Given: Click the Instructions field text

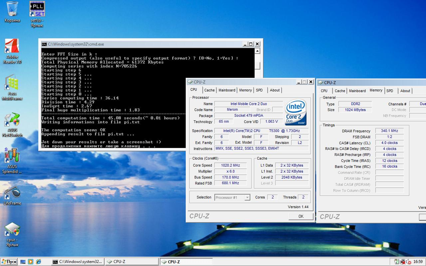Looking at the screenshot, I should point(262,149).
